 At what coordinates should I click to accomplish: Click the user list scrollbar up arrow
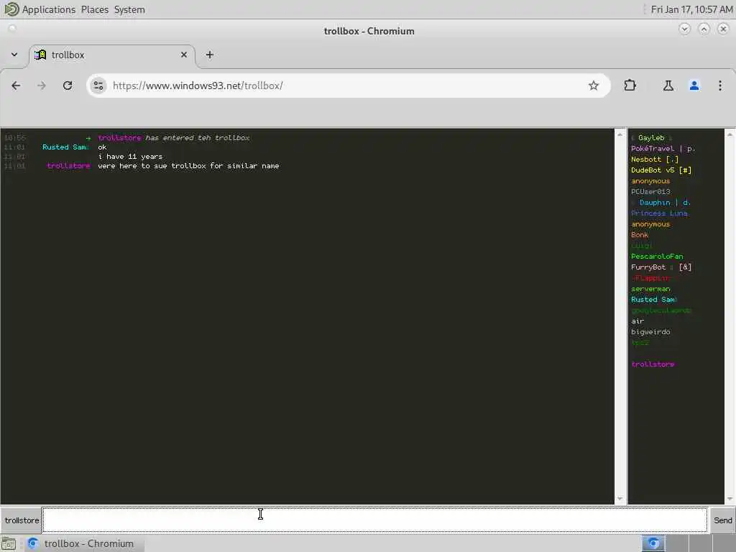coord(730,134)
